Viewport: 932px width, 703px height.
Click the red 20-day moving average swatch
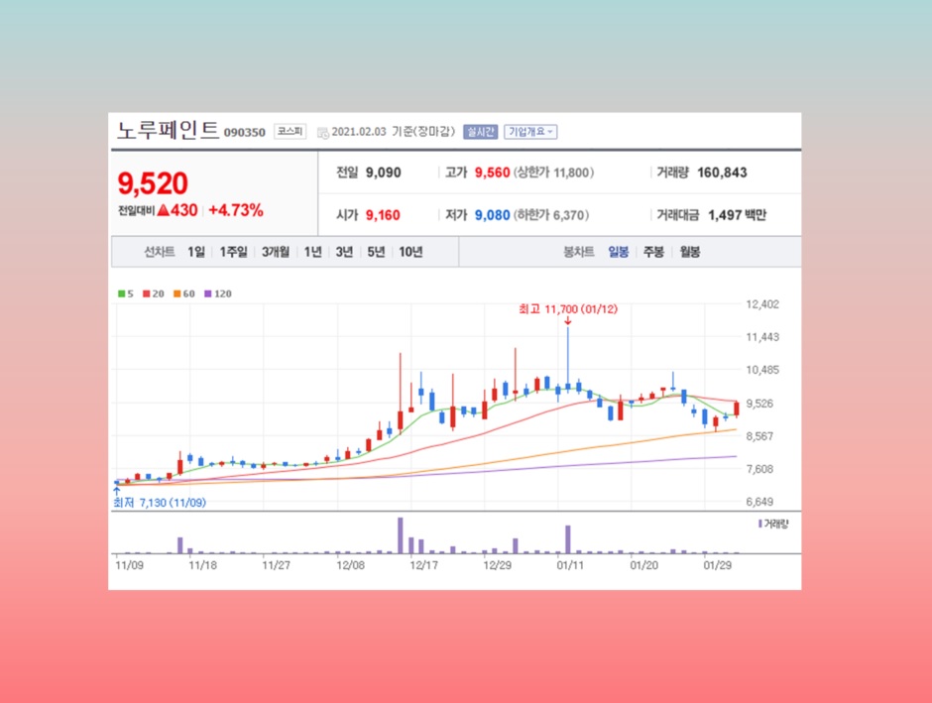coord(146,293)
